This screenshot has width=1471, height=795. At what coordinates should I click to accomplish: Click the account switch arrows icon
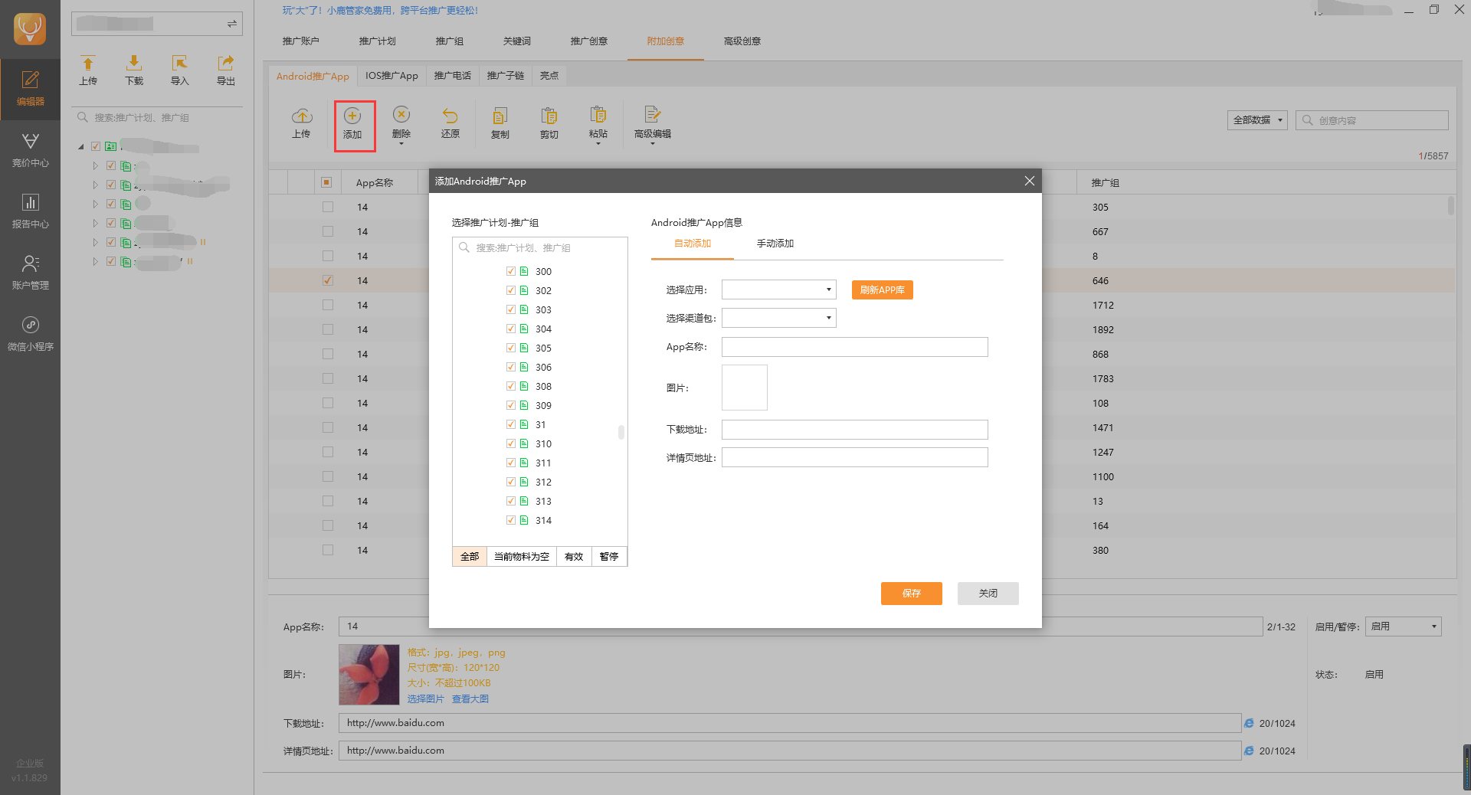(231, 24)
